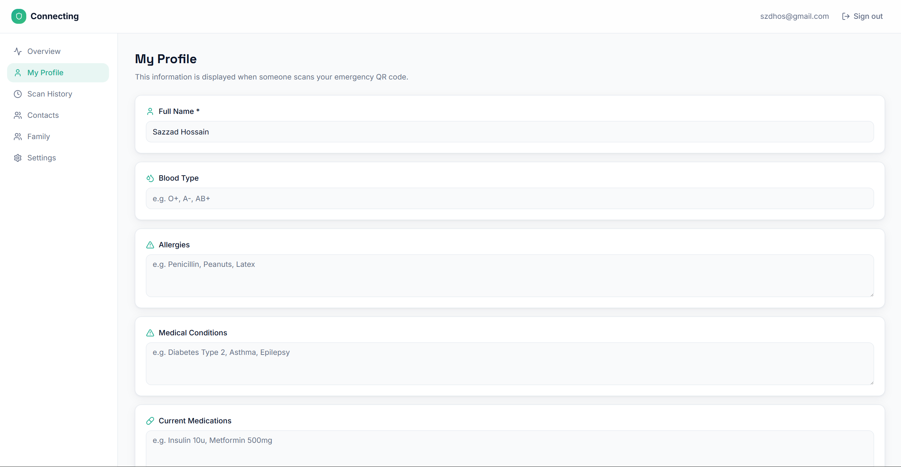Click the Sign out link
The height and width of the screenshot is (467, 901).
coord(868,16)
